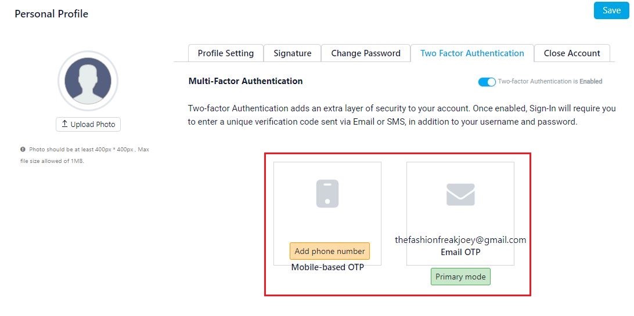Select the Email OTP label
This screenshot has width=634, height=316.
click(460, 252)
